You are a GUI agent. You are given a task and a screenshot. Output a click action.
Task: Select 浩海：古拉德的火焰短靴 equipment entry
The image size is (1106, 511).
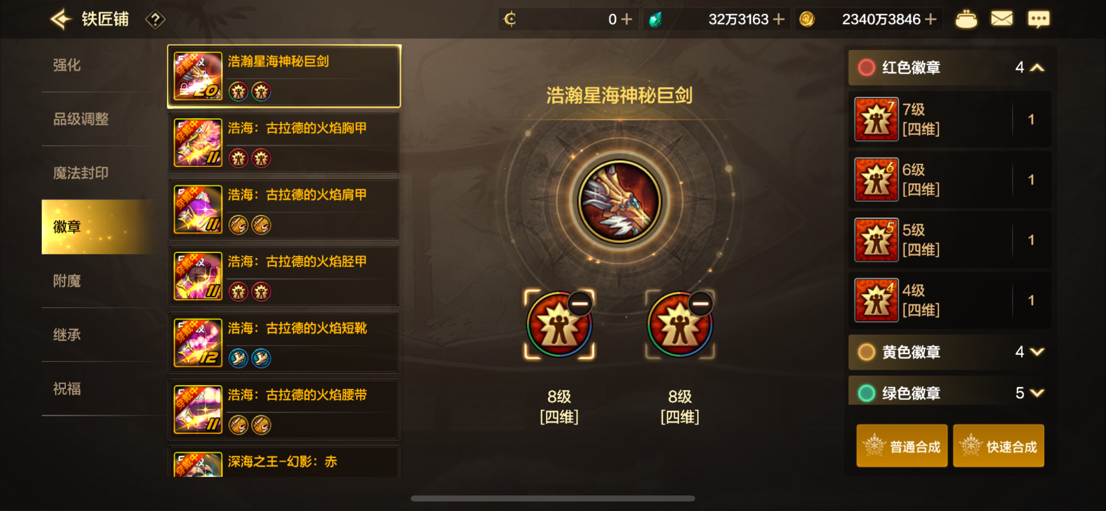284,343
